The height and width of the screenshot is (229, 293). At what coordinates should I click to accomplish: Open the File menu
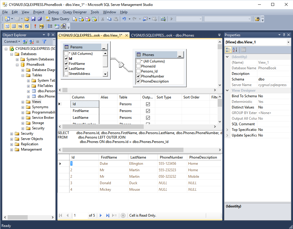click(5, 12)
